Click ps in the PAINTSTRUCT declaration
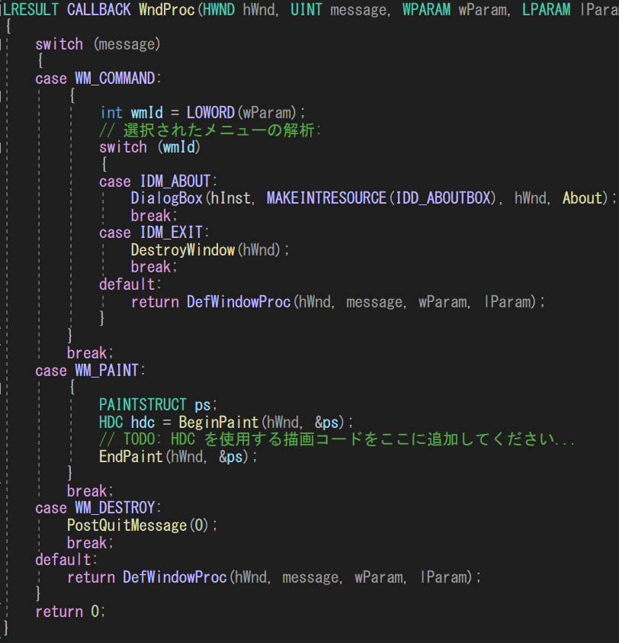619x643 pixels. point(203,405)
